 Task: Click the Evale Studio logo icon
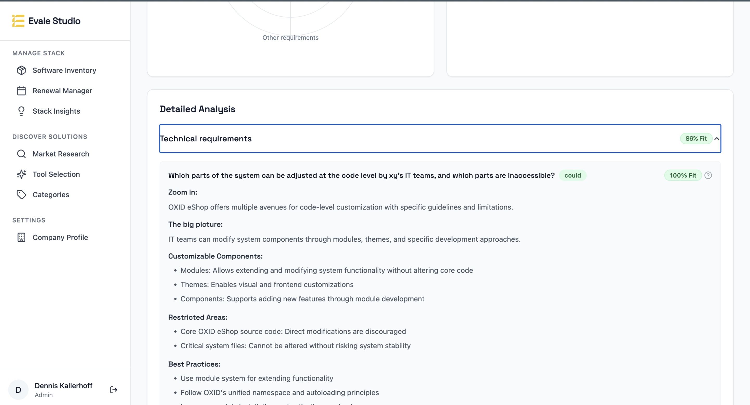(18, 21)
